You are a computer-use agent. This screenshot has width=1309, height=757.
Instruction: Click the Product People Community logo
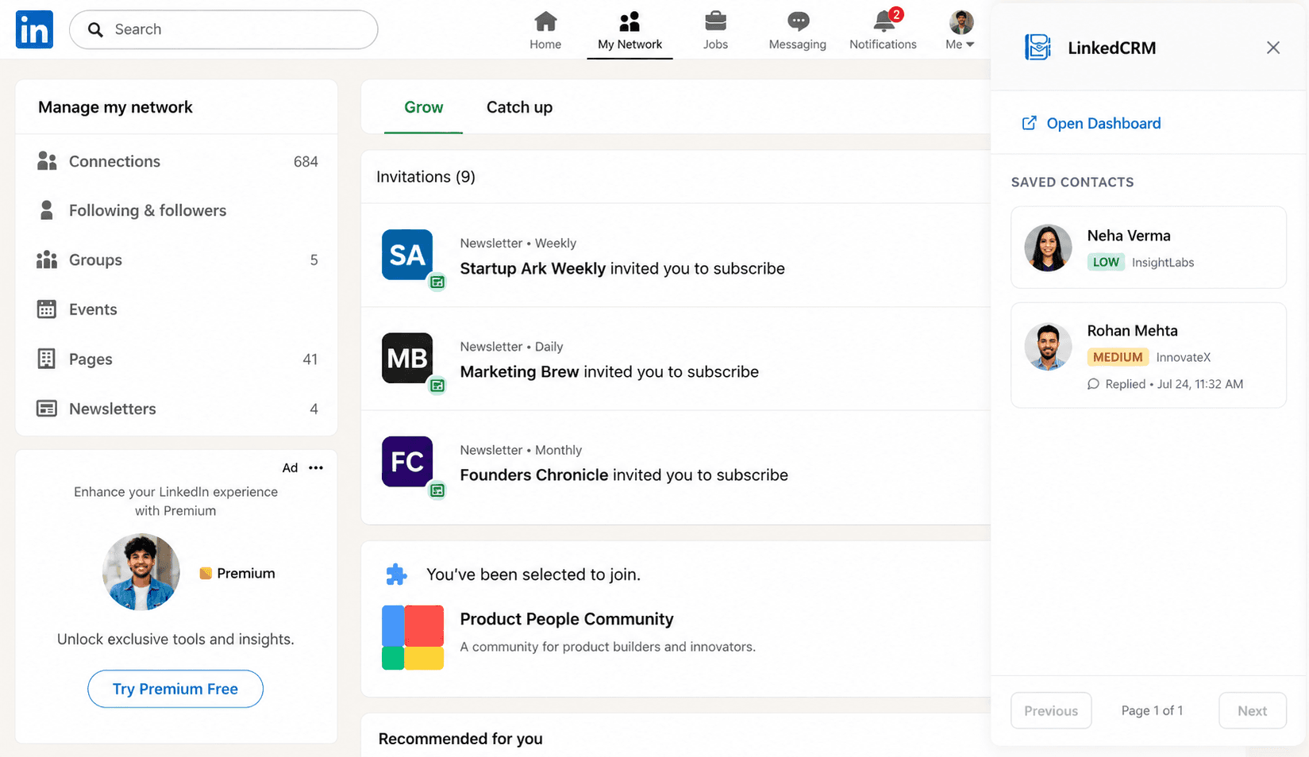pyautogui.click(x=413, y=637)
